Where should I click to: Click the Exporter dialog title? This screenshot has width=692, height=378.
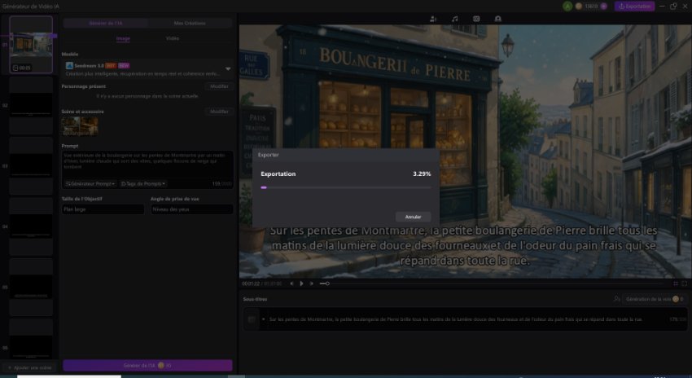[x=269, y=155]
